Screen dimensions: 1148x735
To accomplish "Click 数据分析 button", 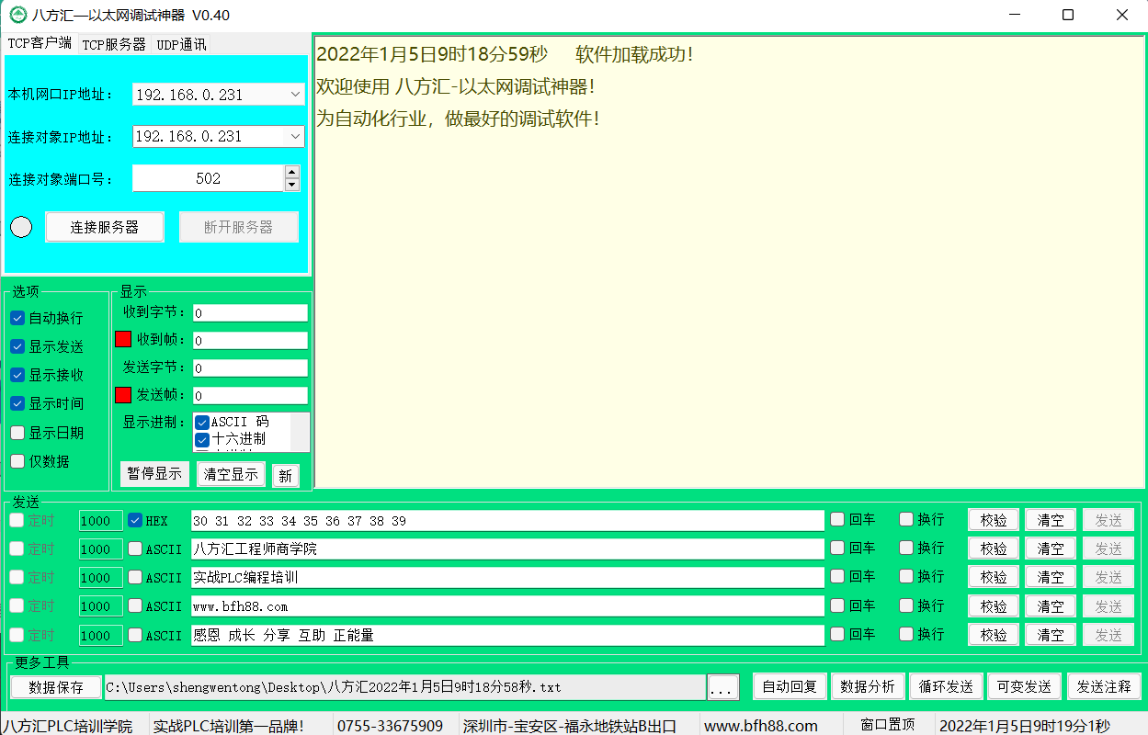I will coord(868,686).
